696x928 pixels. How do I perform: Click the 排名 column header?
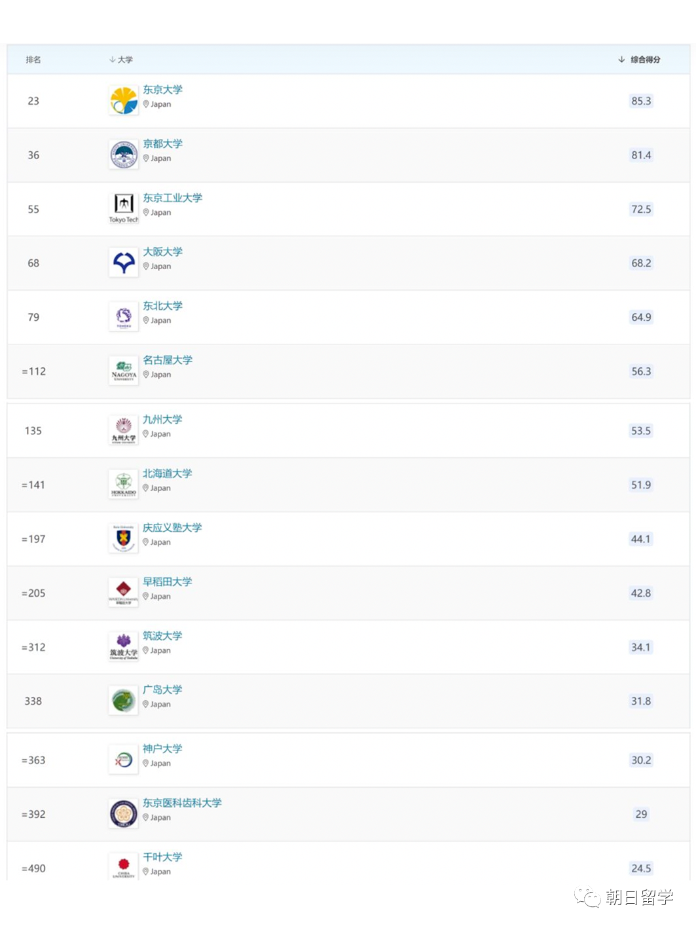[33, 60]
